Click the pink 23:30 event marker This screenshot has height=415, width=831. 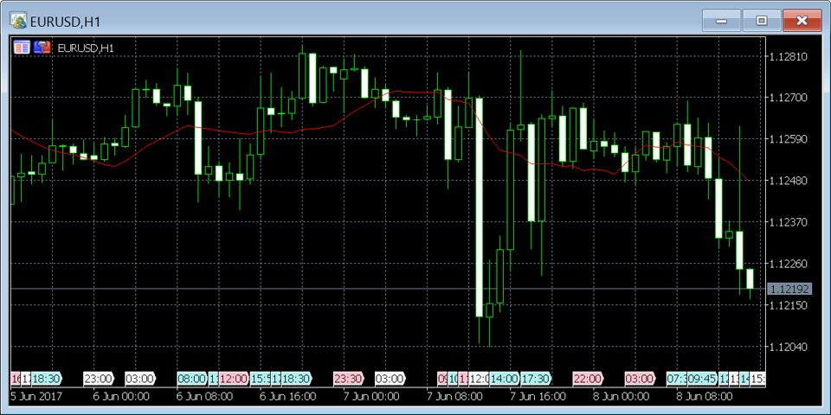348,379
